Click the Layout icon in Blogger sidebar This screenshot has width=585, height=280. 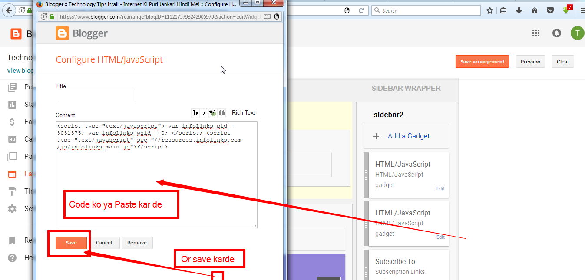point(12,174)
